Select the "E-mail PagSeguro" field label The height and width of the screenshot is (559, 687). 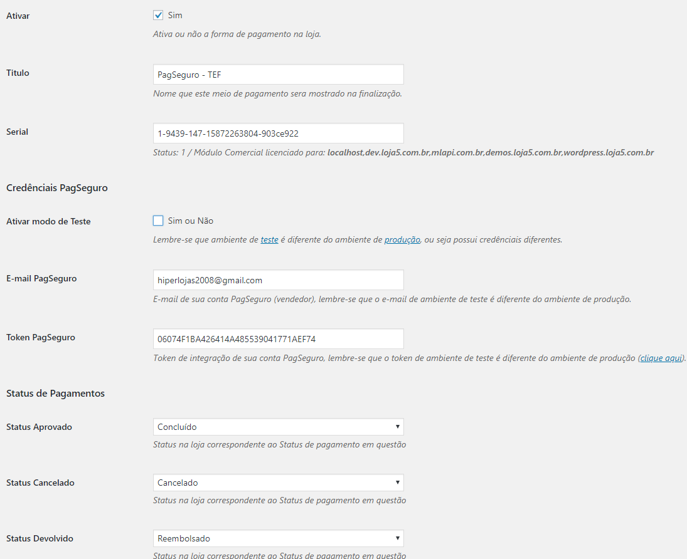pos(41,278)
